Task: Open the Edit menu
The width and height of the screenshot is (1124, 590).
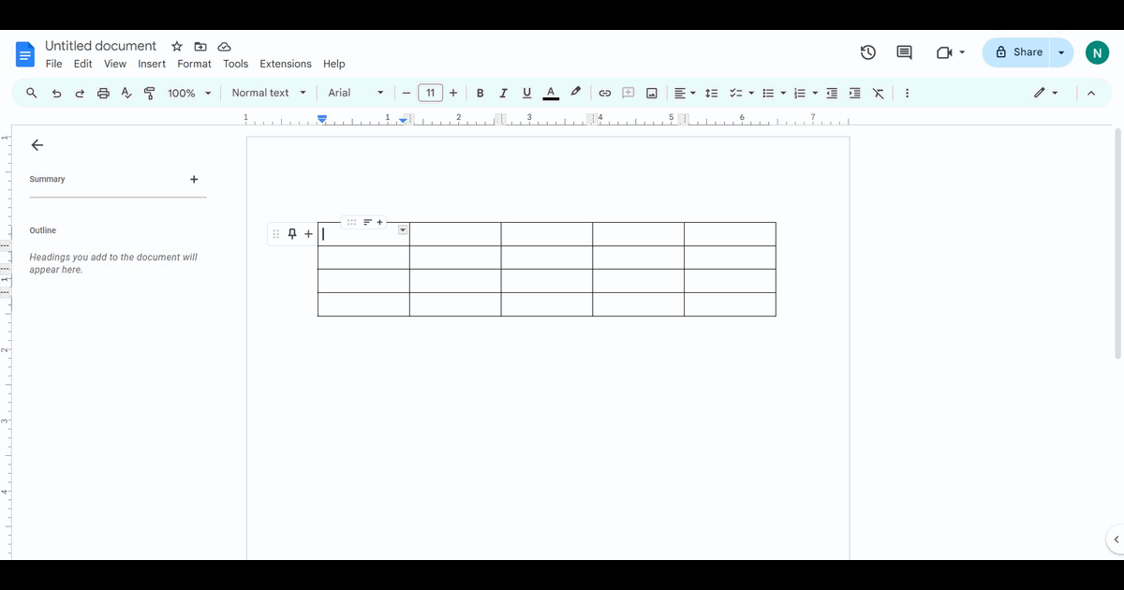Action: (83, 64)
